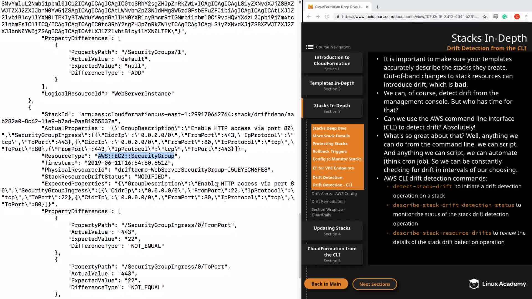Open the red profile avatar

click(x=517, y=17)
